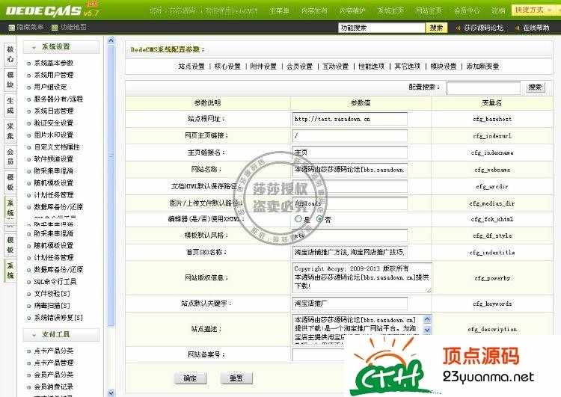
Task: Switch to the 其它选项 config tab
Action: tap(408, 67)
